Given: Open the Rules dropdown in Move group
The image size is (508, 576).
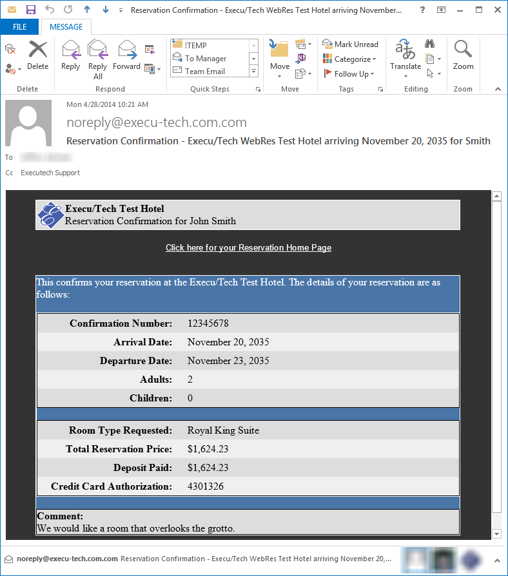Looking at the screenshot, I should [303, 44].
